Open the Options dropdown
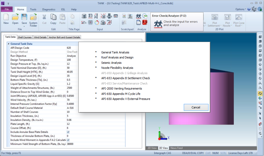Image resolution: width=264 pixels, height=156 pixels. (x=241, y=9)
